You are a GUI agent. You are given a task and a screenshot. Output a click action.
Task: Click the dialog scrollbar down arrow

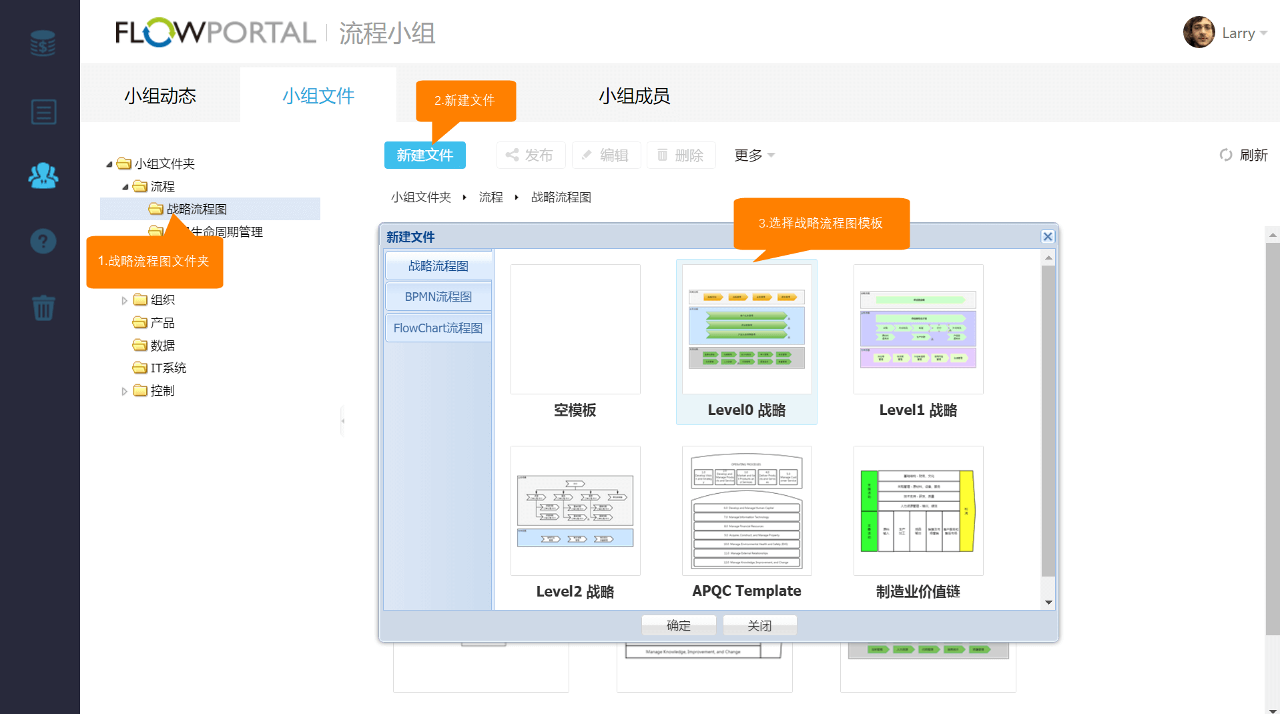[1048, 603]
